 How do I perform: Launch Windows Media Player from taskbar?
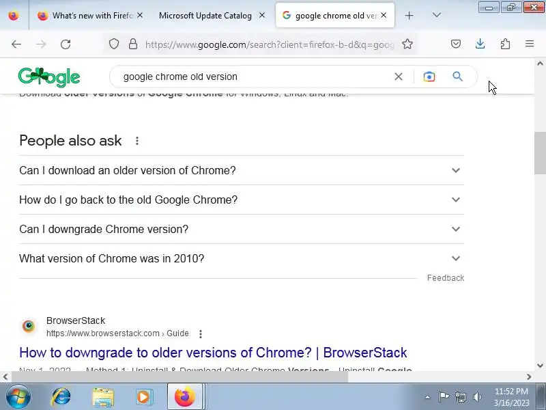tap(144, 397)
